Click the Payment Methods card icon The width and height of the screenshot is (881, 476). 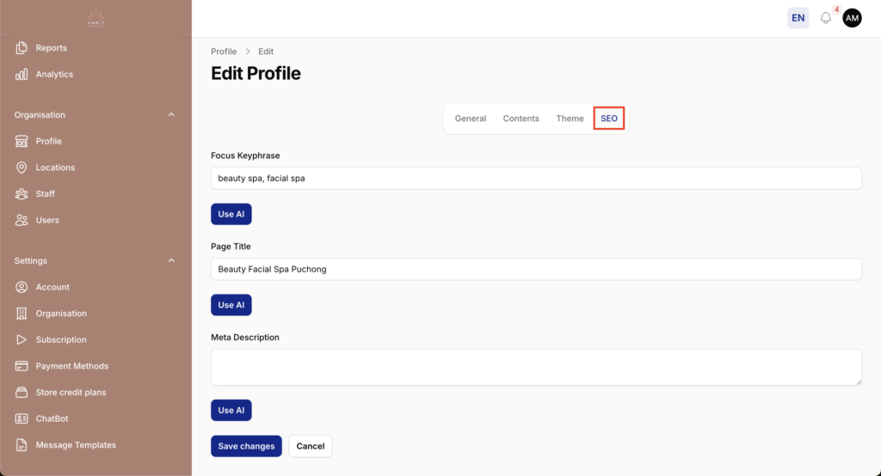pyautogui.click(x=22, y=366)
